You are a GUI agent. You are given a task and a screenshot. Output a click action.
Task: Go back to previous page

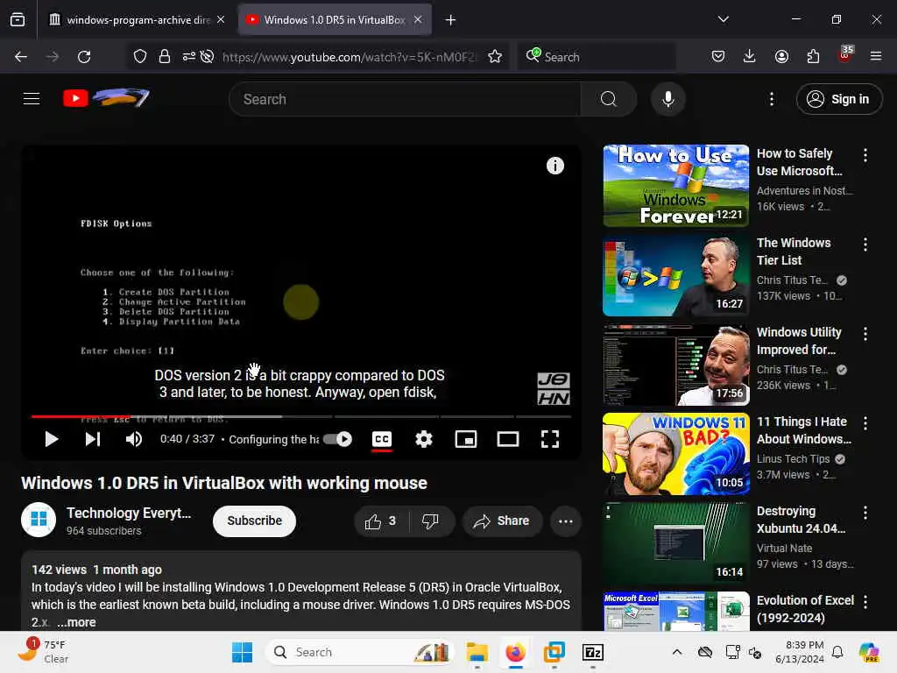pyautogui.click(x=21, y=57)
